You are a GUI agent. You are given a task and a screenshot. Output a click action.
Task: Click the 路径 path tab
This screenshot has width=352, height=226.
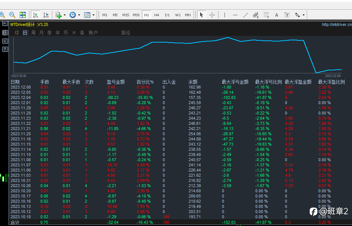[x=126, y=33]
